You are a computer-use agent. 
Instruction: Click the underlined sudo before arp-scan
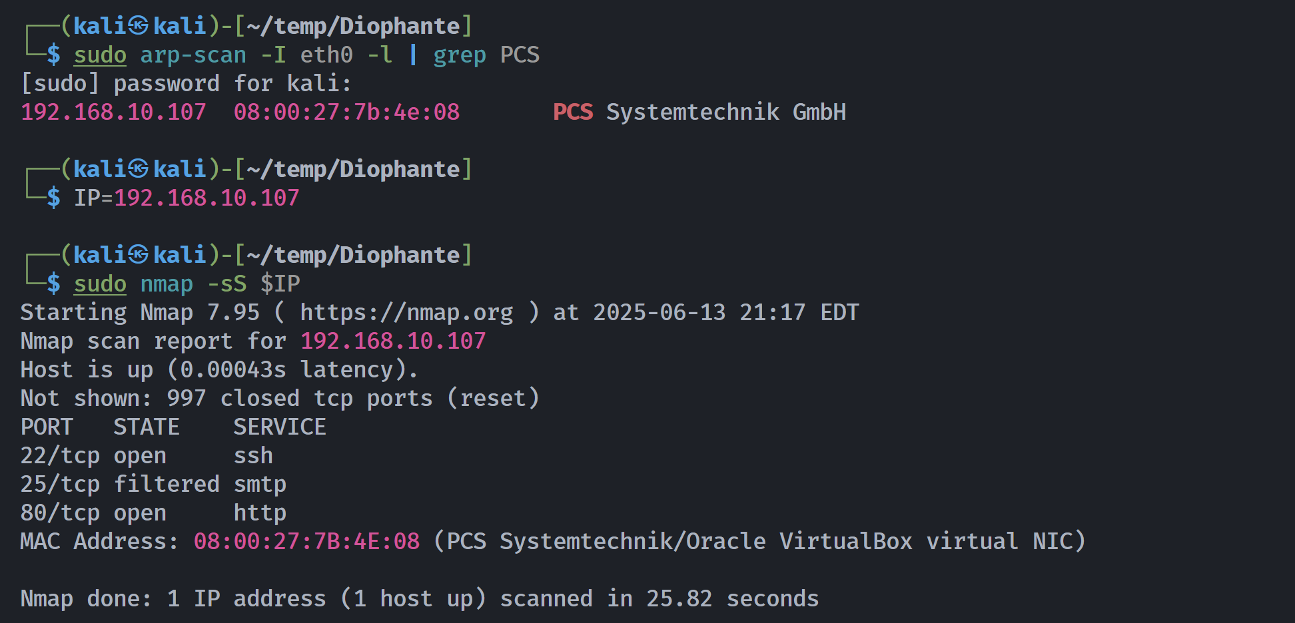point(100,55)
